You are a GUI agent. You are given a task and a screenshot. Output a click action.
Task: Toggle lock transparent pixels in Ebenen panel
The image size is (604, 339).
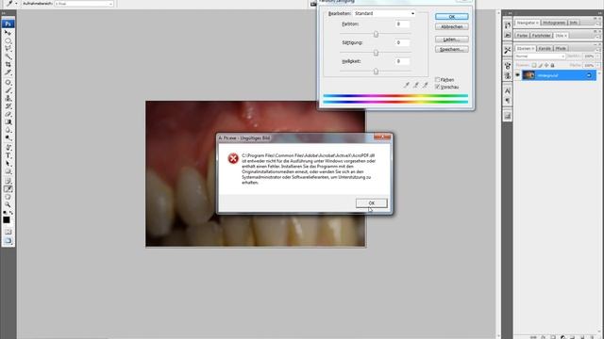tap(534, 65)
